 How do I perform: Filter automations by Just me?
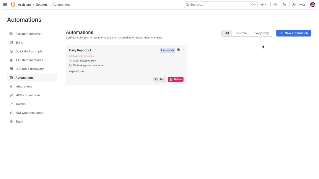click(241, 33)
